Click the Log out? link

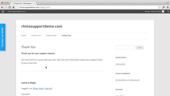pos(48,89)
